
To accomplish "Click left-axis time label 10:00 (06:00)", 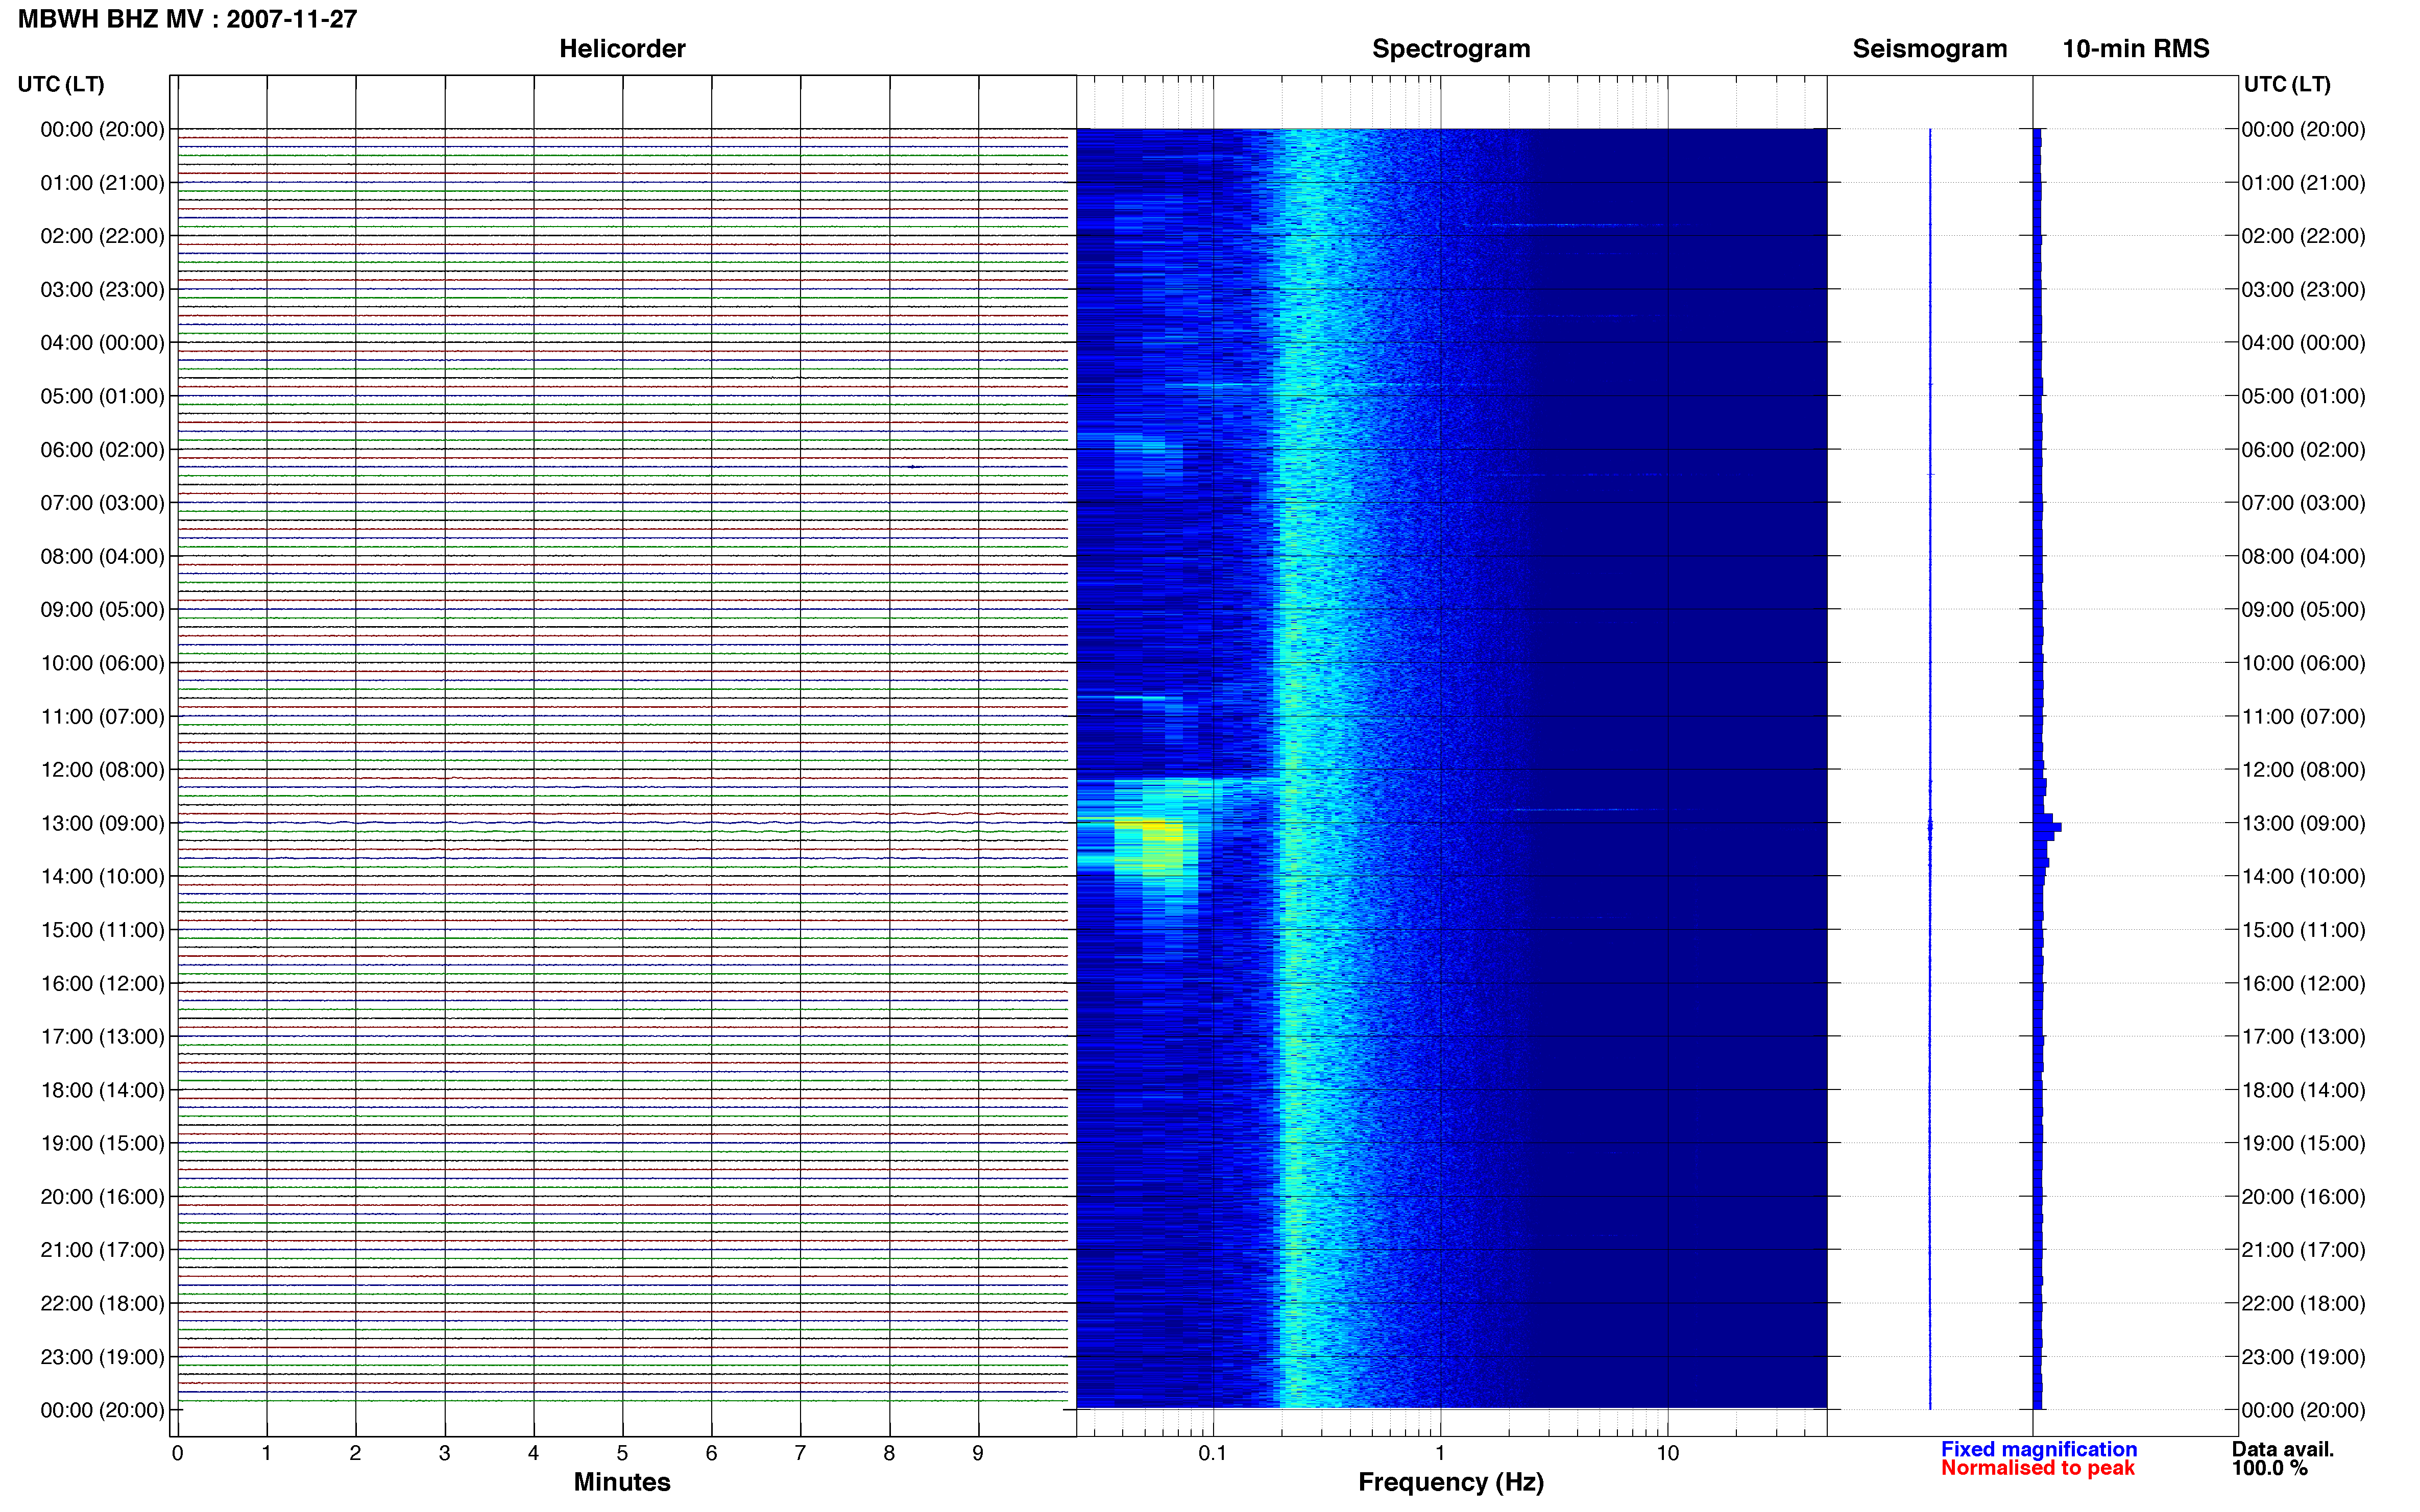I will click(102, 663).
